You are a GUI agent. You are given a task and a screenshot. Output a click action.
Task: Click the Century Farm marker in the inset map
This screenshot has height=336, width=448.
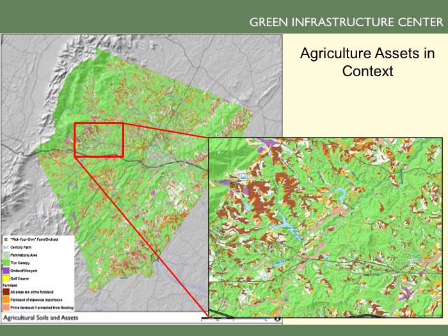point(243,176)
